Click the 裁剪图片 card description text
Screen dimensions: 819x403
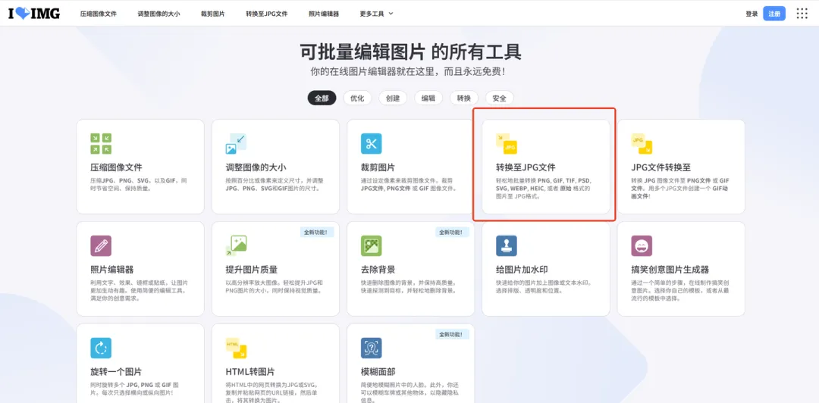pyautogui.click(x=409, y=184)
